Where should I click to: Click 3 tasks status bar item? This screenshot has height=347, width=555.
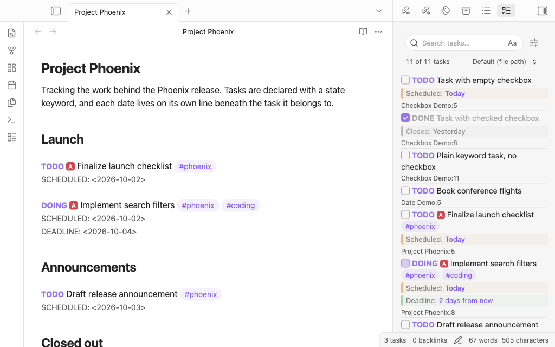point(395,340)
